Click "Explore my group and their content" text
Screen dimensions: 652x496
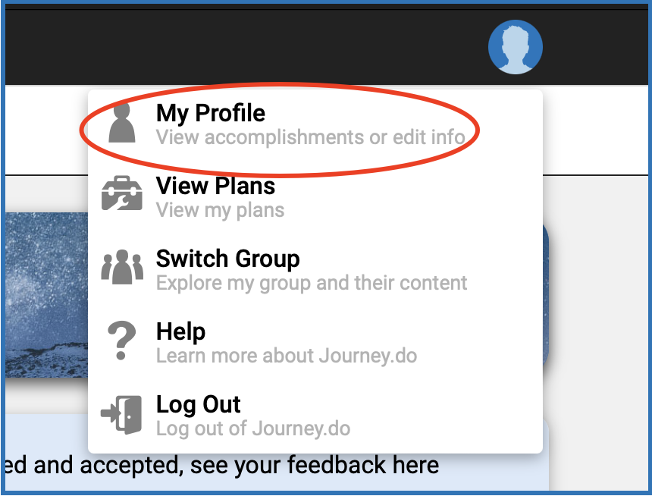pyautogui.click(x=312, y=283)
